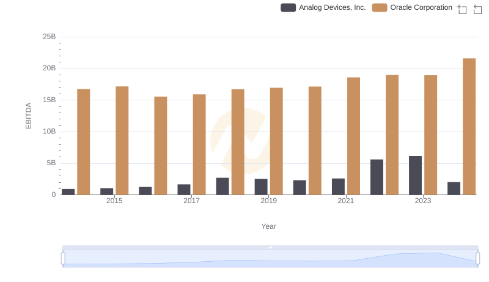Click the 20B y-axis label

[x=50, y=68]
